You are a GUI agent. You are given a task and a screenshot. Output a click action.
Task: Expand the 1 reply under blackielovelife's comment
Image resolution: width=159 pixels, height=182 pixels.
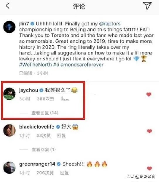[44, 149]
